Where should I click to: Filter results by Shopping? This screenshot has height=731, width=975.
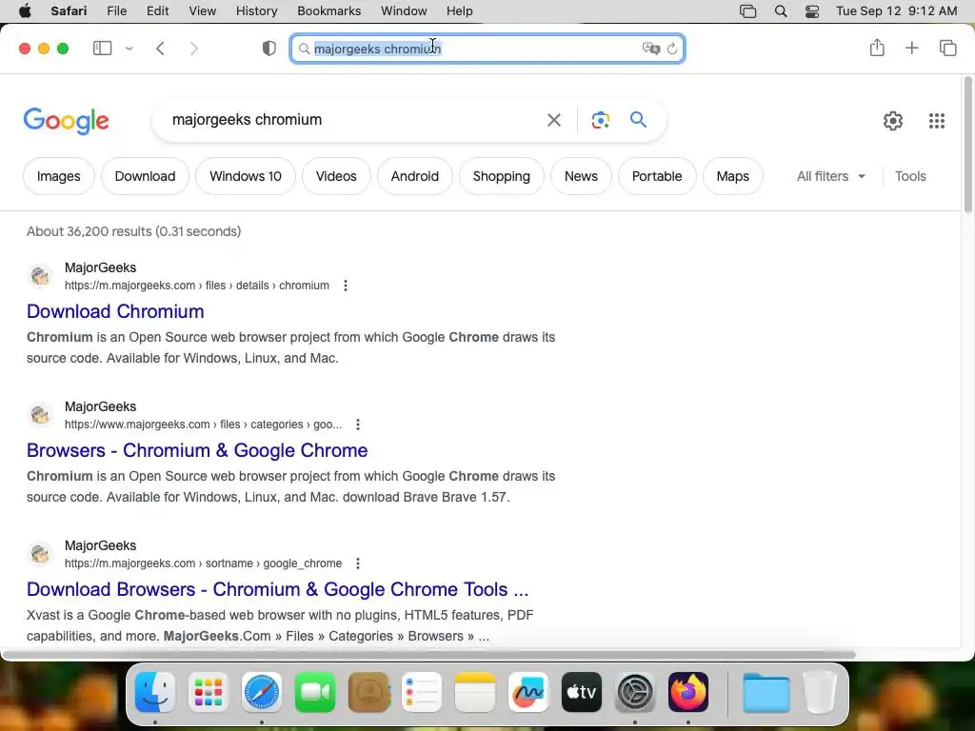(502, 176)
